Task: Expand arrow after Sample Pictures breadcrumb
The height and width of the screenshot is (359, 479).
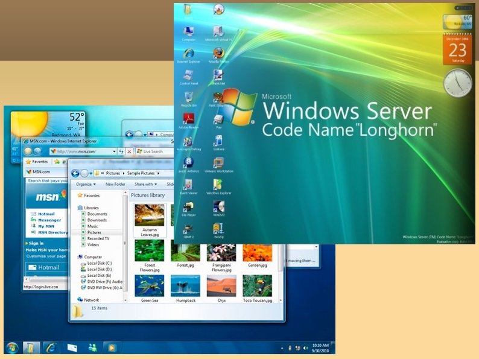Action: point(158,173)
